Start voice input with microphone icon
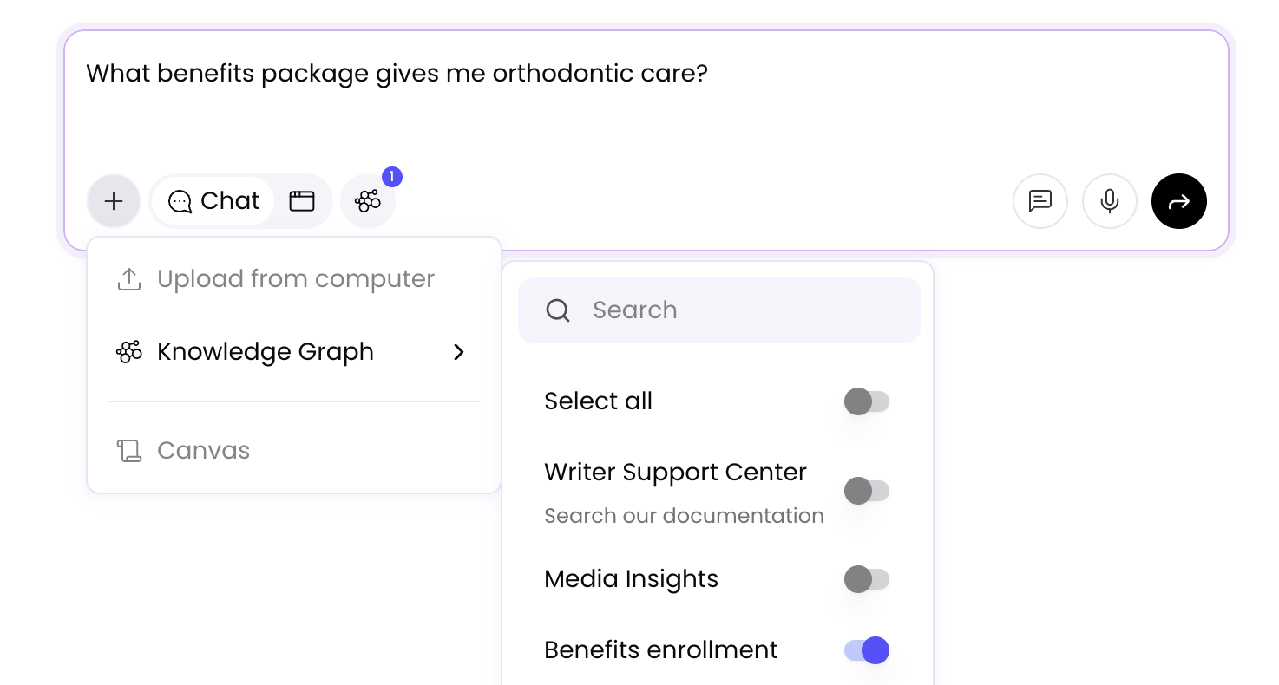Viewport: 1279px width, 685px height. pos(1109,201)
